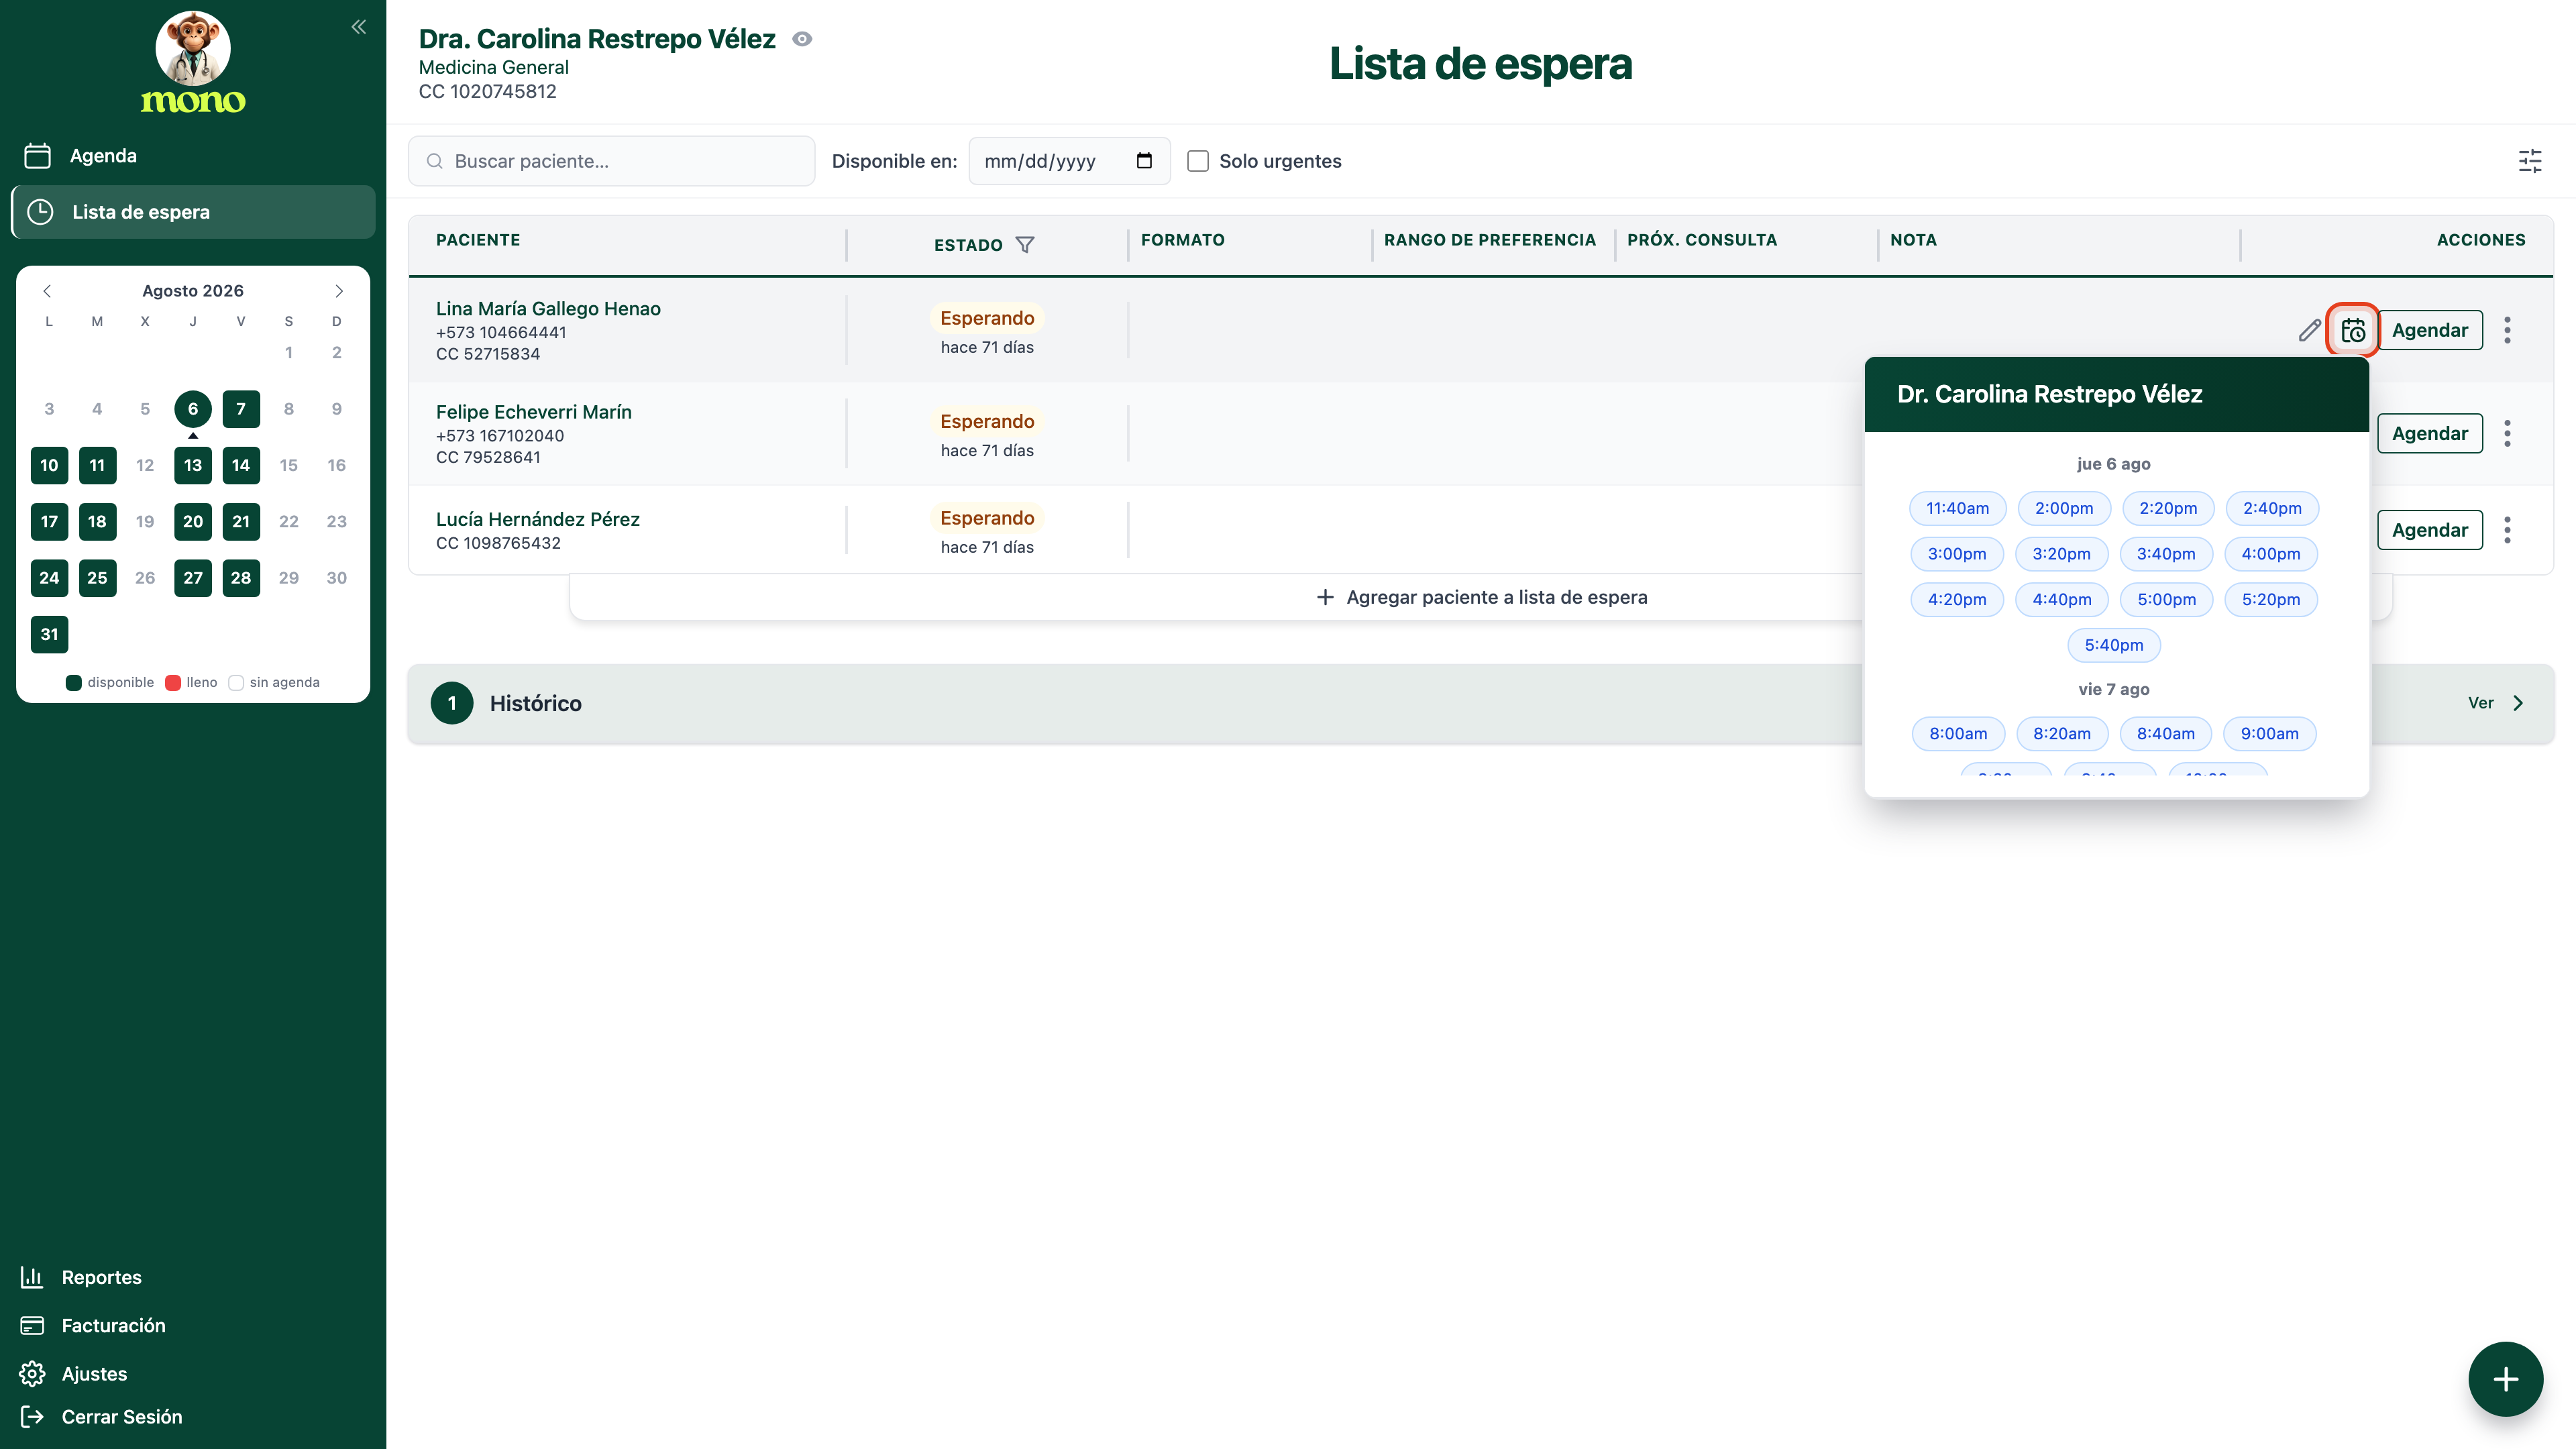Open Lista de espera in sidebar

point(193,212)
